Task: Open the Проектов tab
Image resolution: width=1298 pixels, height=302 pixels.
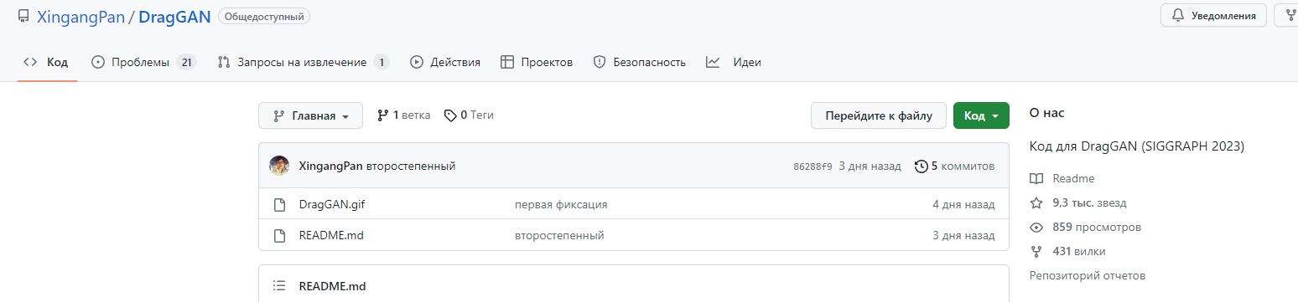Action: coord(537,62)
